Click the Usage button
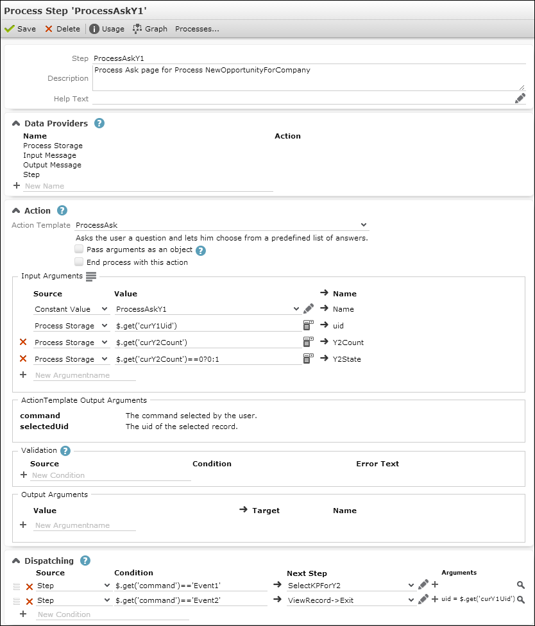The width and height of the screenshot is (535, 626). tap(106, 29)
